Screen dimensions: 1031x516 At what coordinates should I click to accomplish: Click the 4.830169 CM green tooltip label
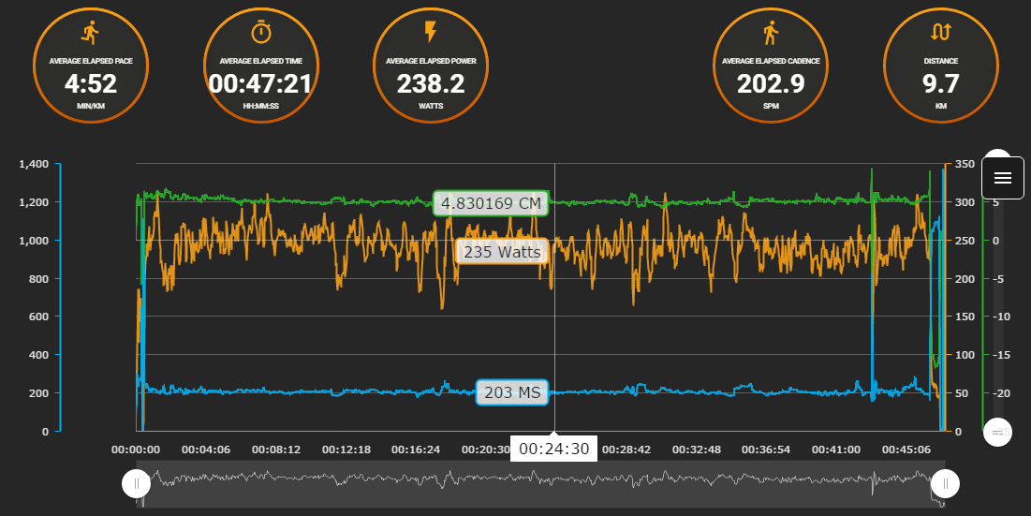pos(491,203)
